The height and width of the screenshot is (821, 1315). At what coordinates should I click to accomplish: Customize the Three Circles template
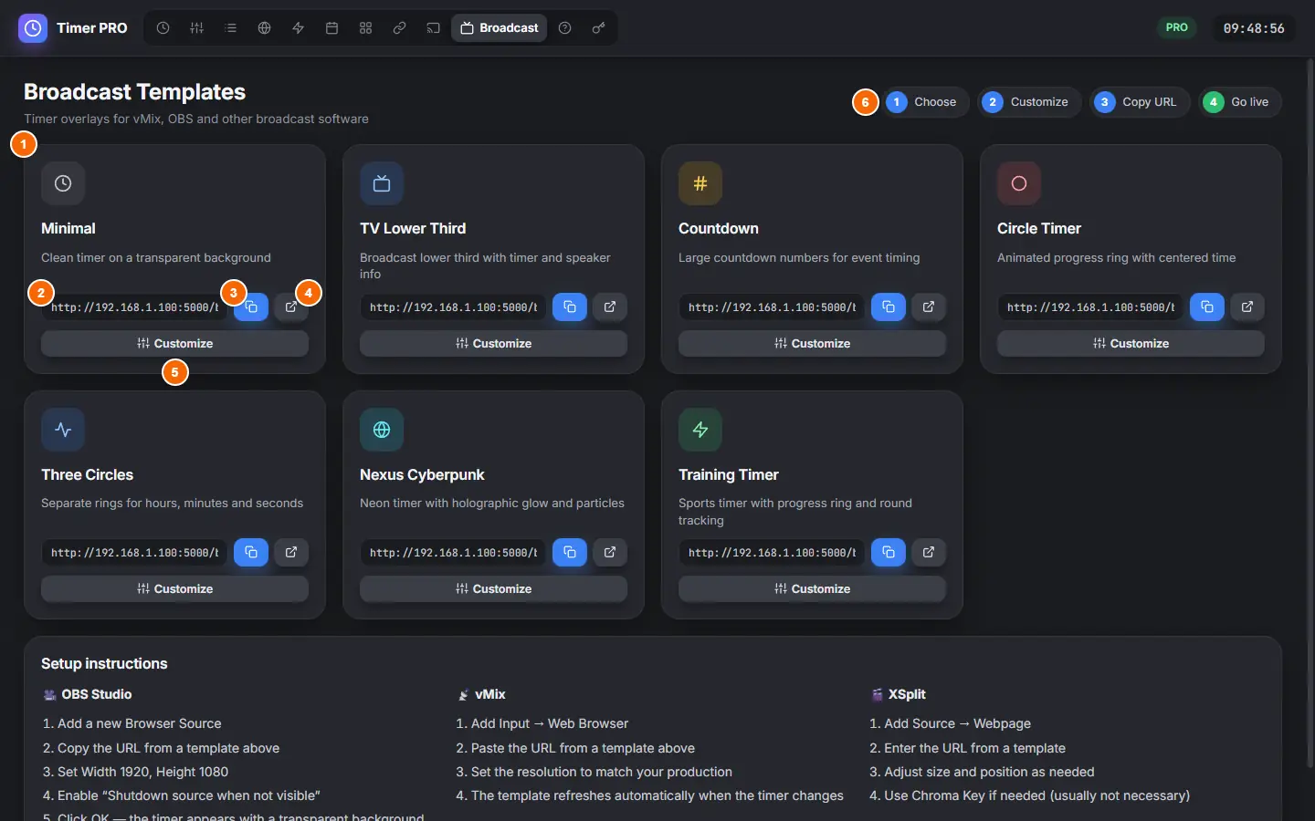[174, 589]
